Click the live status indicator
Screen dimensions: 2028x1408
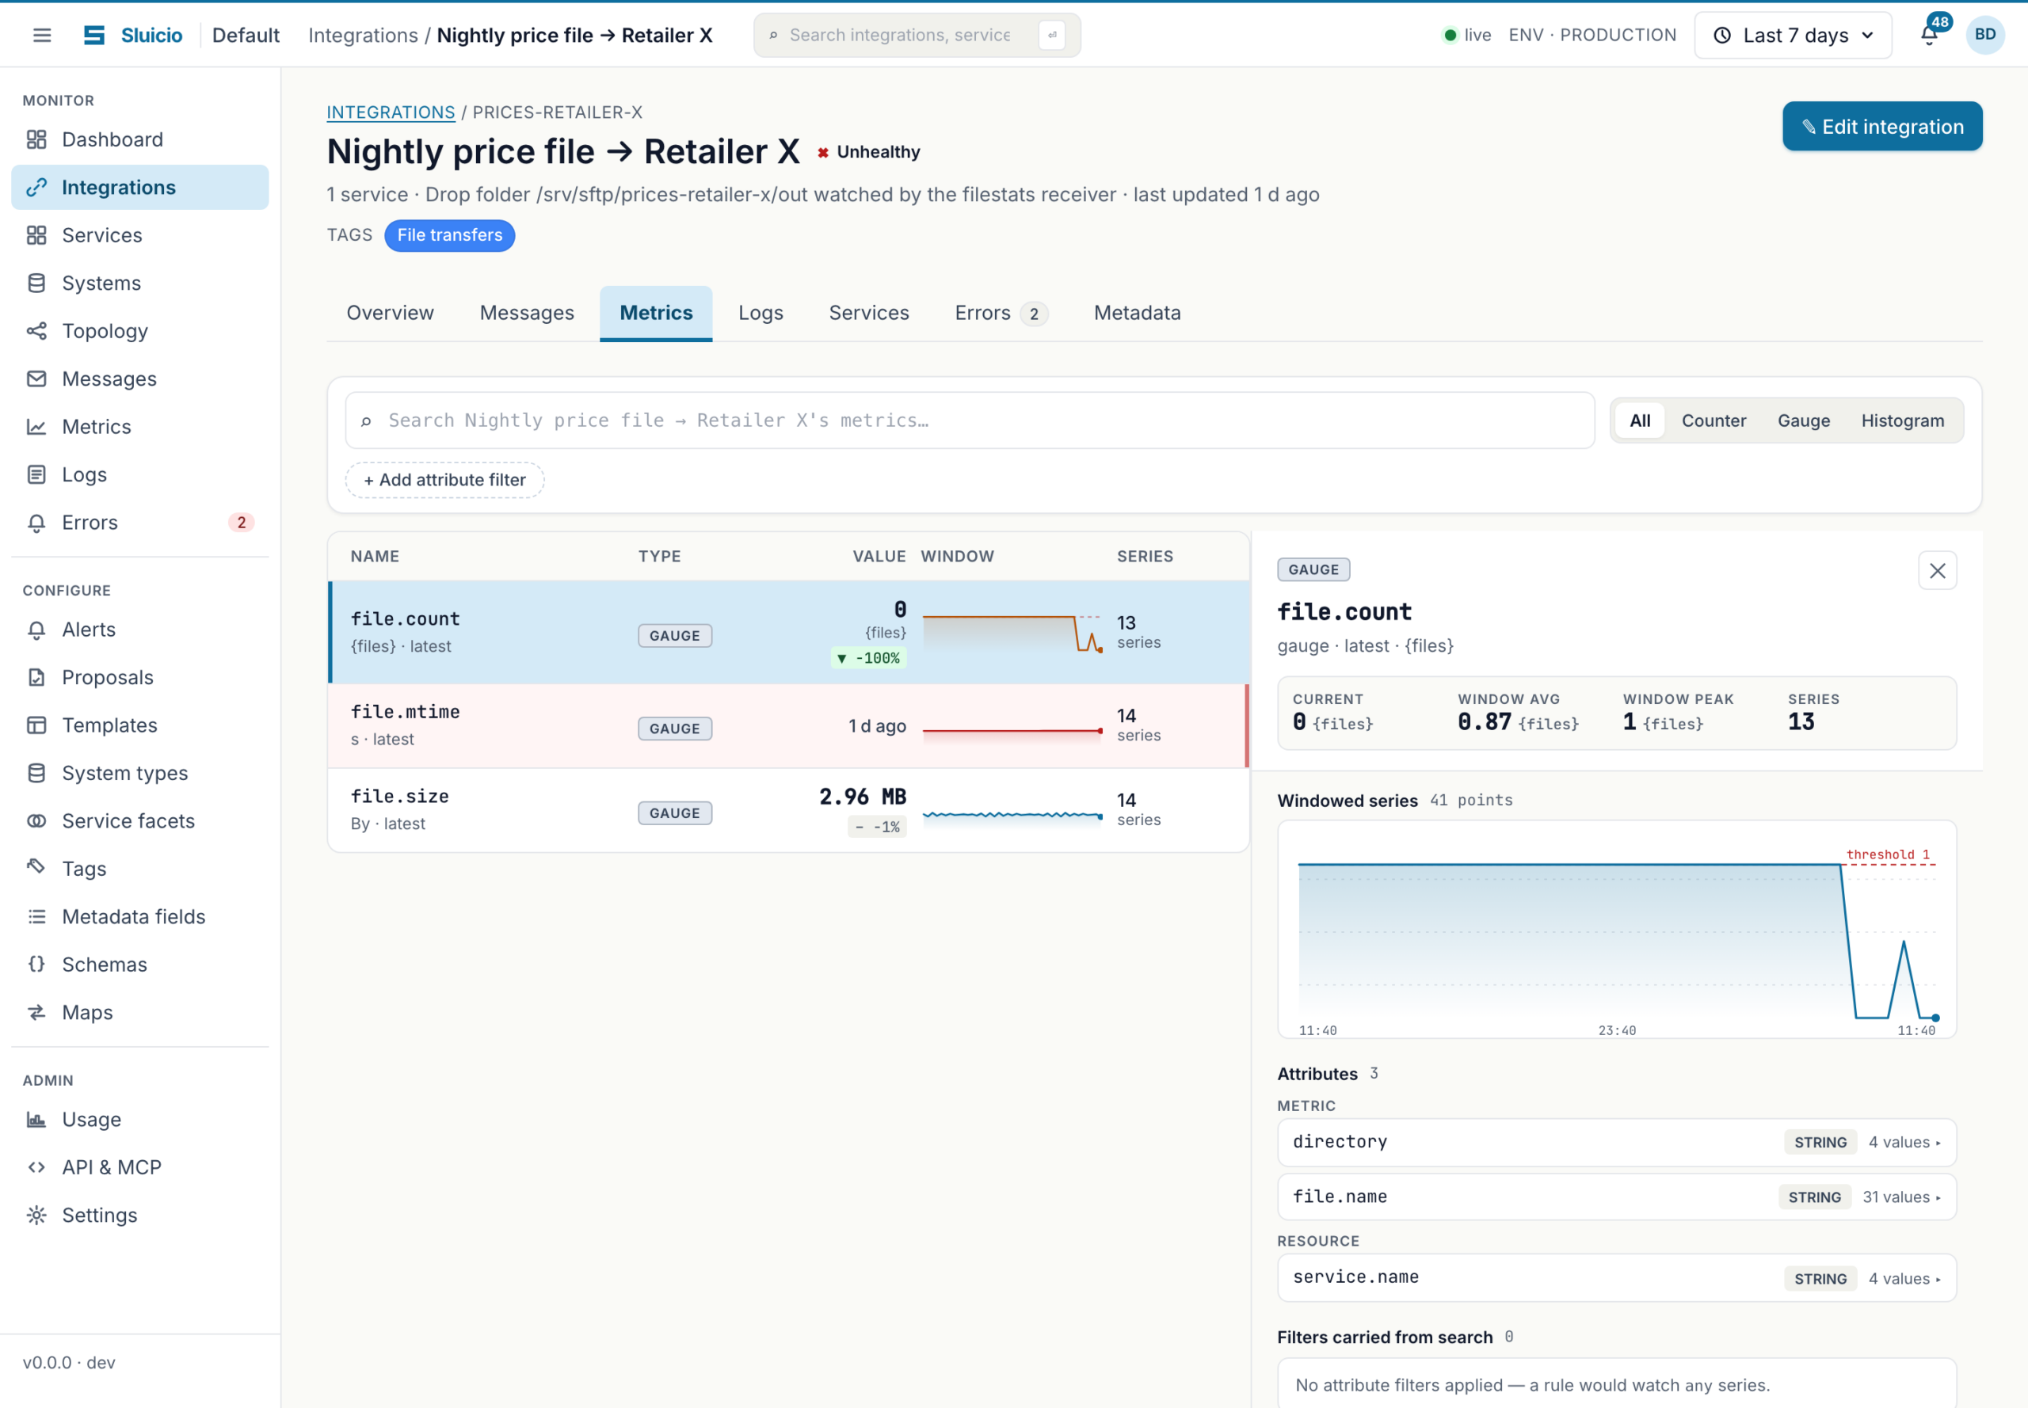tap(1466, 36)
